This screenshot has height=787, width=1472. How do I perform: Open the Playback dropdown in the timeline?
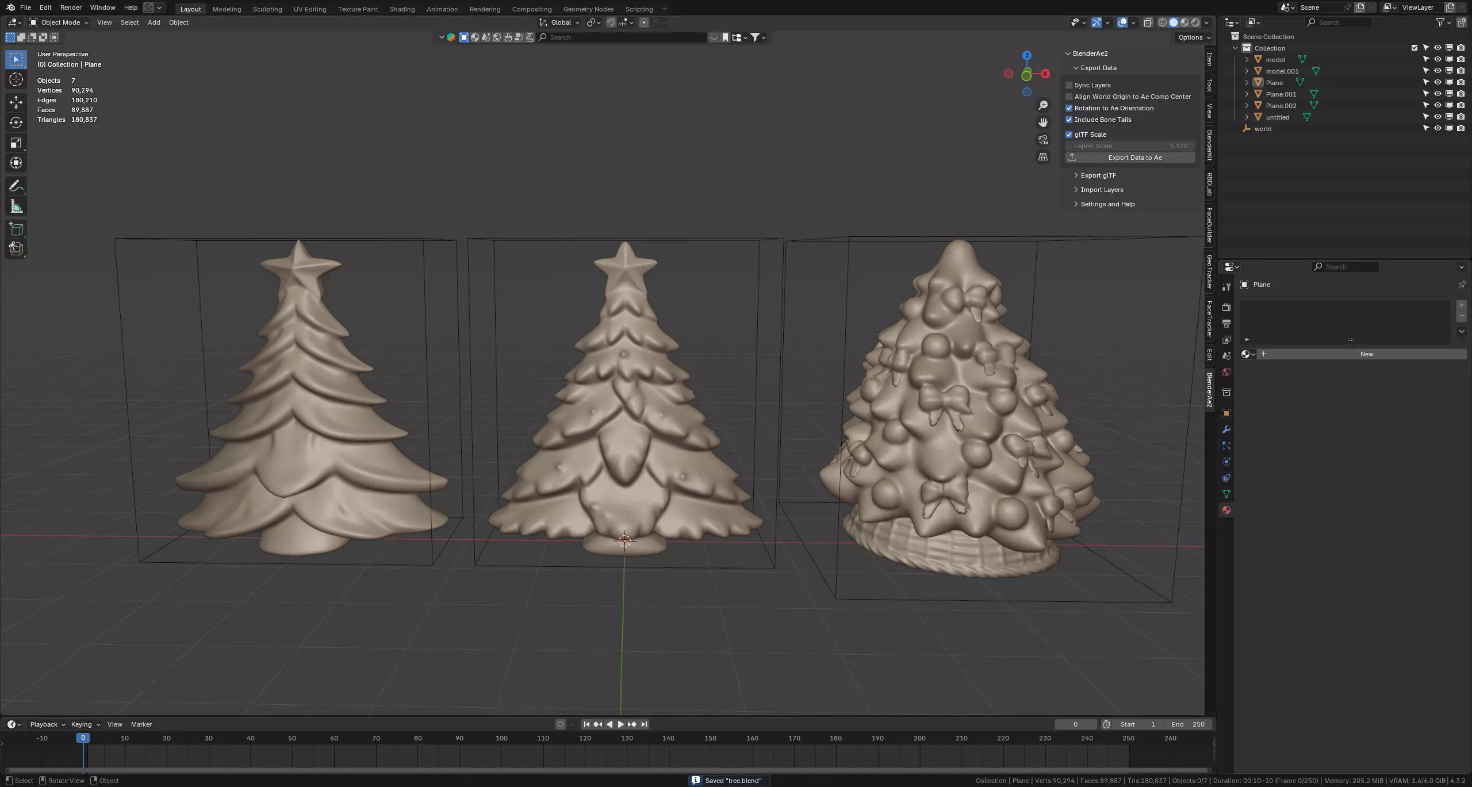coord(47,724)
